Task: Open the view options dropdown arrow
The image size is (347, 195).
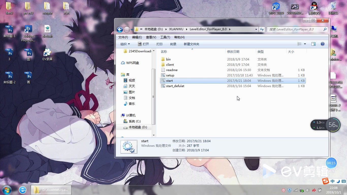Action: (x=305, y=44)
